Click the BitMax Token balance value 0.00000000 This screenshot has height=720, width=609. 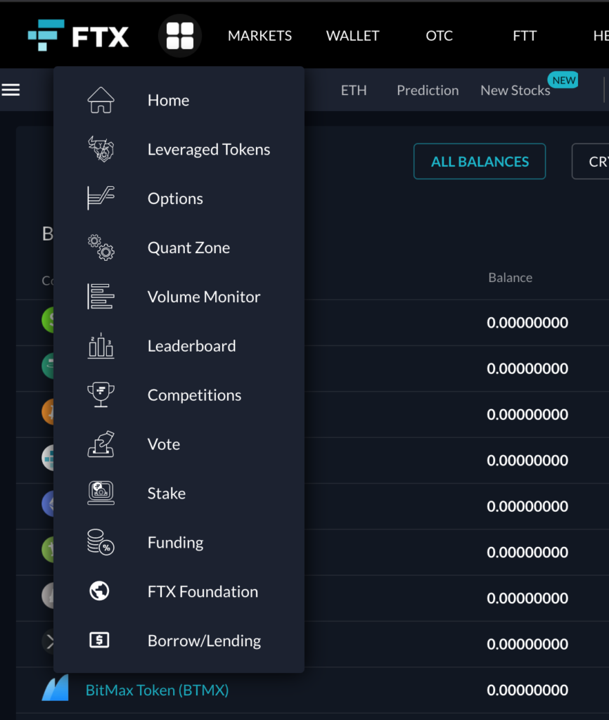(x=527, y=690)
